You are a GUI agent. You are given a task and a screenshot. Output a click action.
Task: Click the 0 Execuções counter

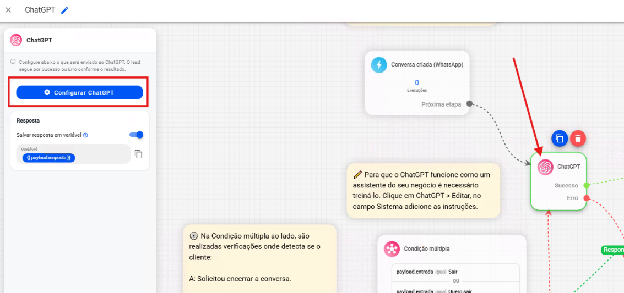click(417, 85)
